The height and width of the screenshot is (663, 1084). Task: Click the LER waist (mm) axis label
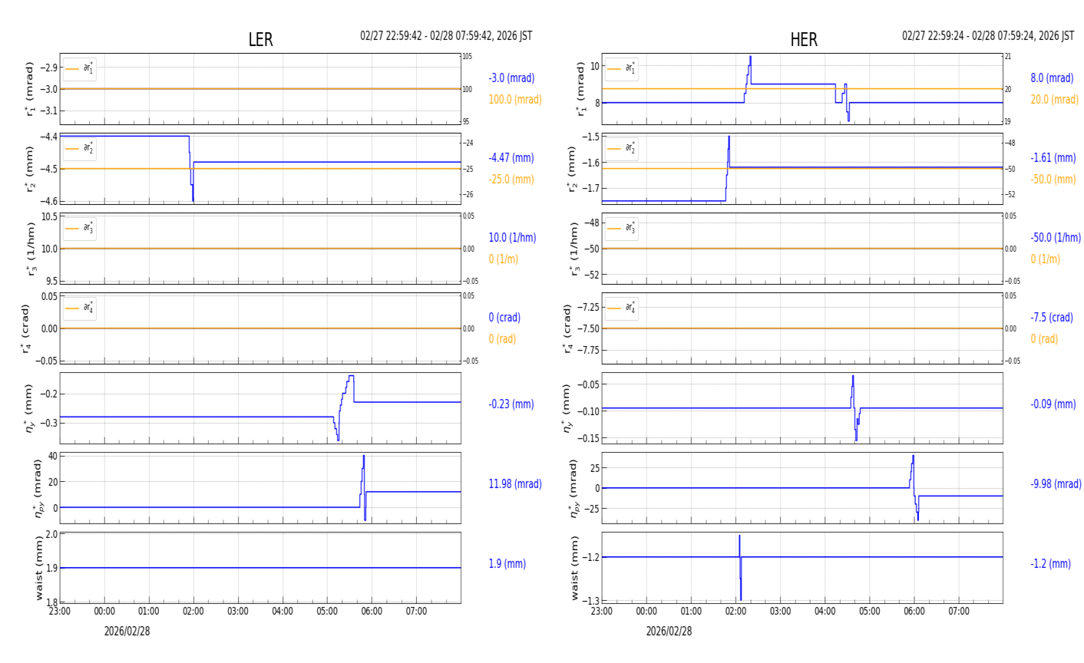click(x=38, y=568)
